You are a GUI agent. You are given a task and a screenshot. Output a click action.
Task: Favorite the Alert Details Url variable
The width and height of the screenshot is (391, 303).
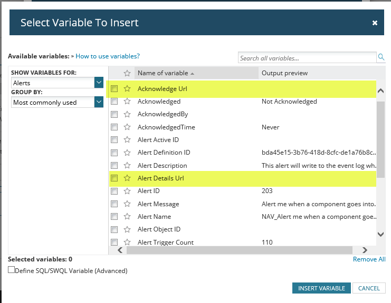click(x=127, y=178)
